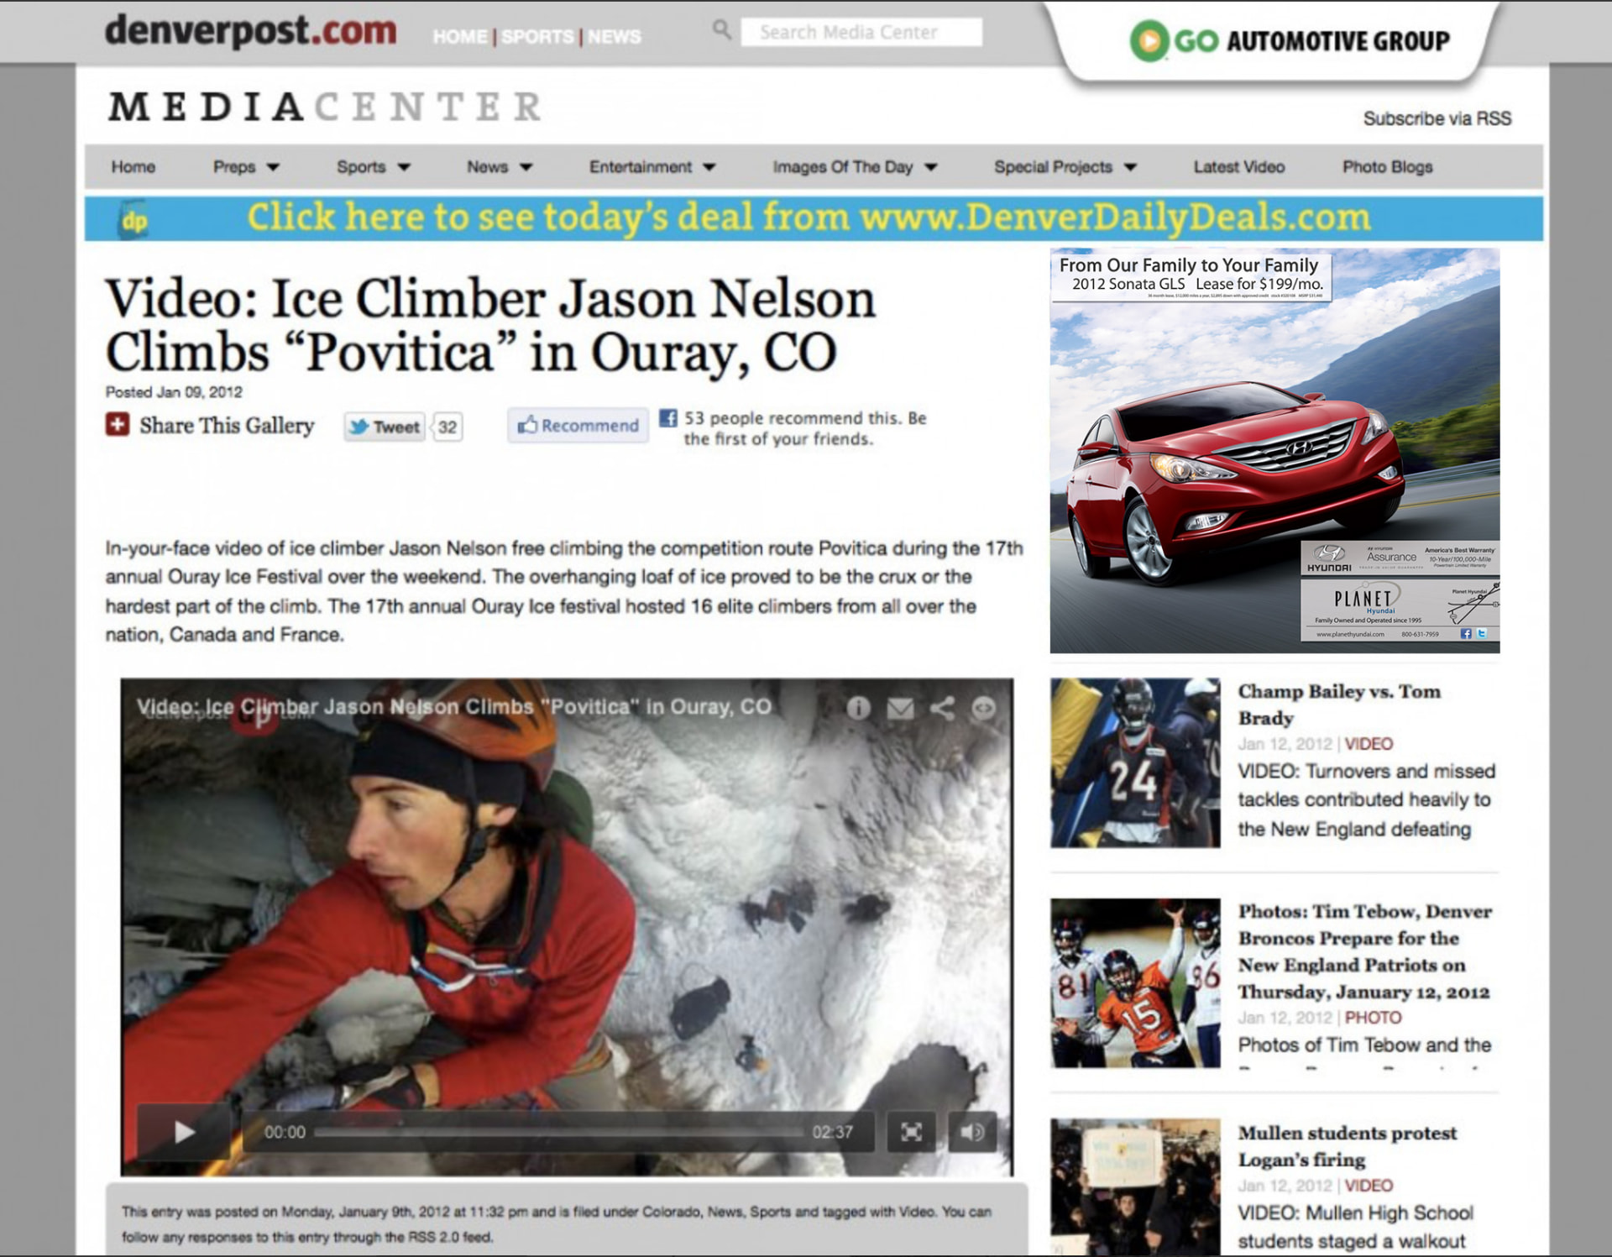Click the denverpost.com logo
This screenshot has height=1257, width=1612.
click(250, 30)
